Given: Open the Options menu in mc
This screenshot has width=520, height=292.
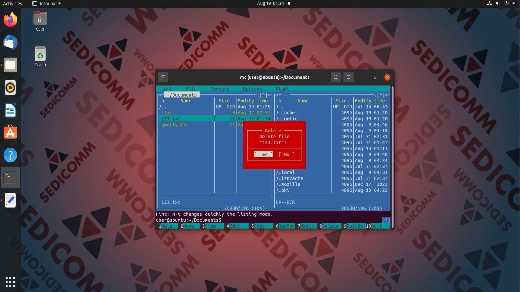Looking at the screenshot, I should [252, 89].
